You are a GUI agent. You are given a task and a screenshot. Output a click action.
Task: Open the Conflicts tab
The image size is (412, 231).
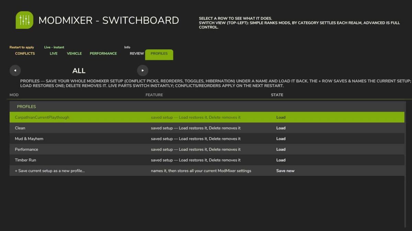coord(25,53)
